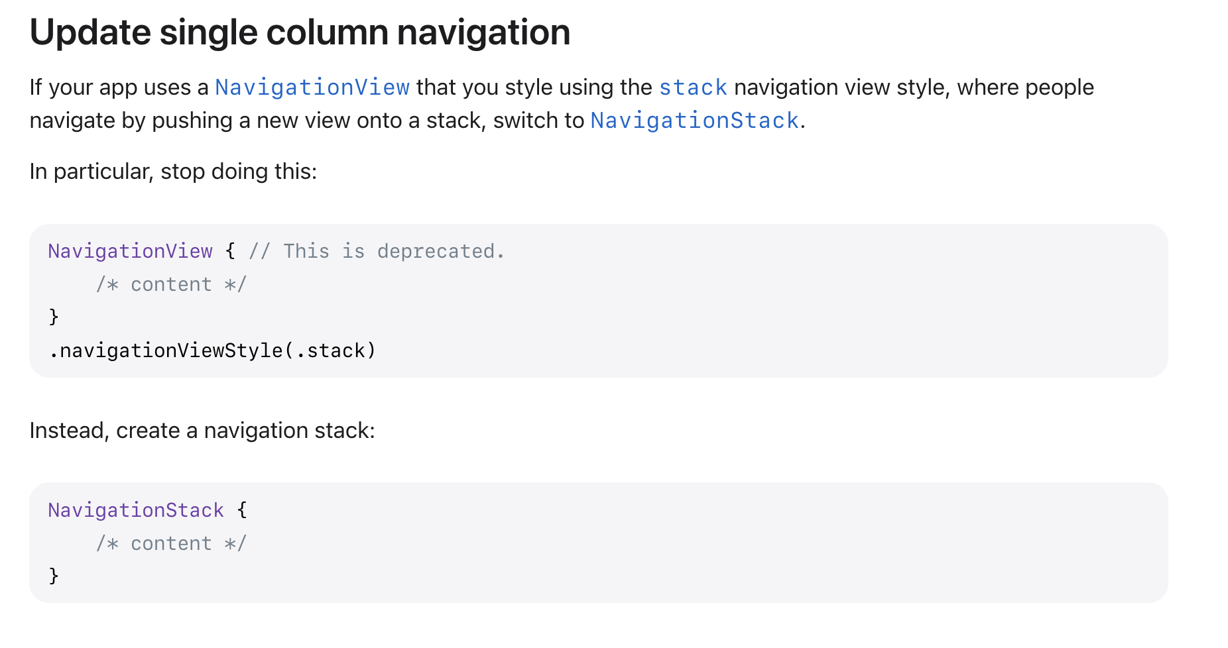Click the content comment inside NavigationStack block
The image size is (1228, 648).
[x=171, y=543]
